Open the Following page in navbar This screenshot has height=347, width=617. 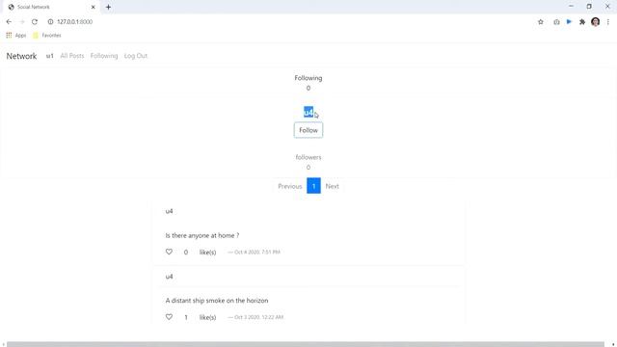[104, 56]
